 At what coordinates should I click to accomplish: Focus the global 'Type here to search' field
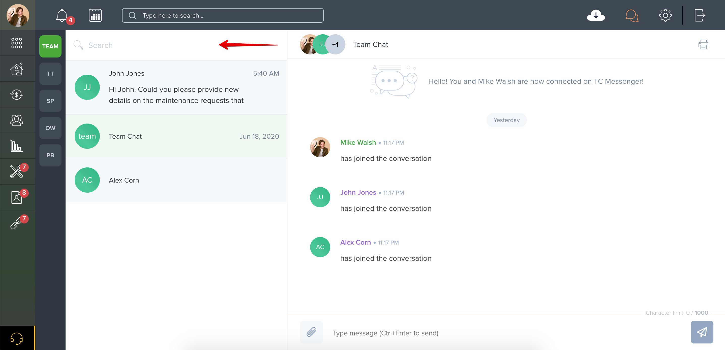click(x=223, y=15)
